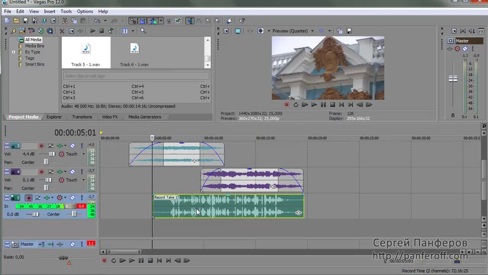Open the media search magnifier tool
488x275 pixels.
143,31
